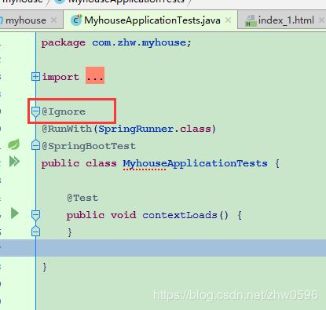Expand the collapsed import block
Image resolution: width=326 pixels, height=310 pixels.
point(35,77)
